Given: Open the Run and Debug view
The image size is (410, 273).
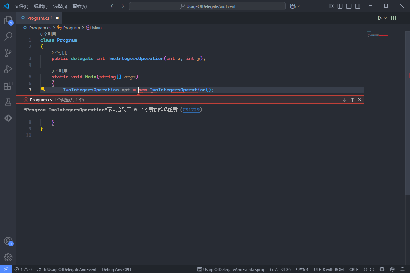Looking at the screenshot, I should pyautogui.click(x=8, y=69).
